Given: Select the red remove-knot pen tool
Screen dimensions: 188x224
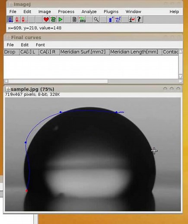Looking at the screenshot, I should pyautogui.click(x=17, y=19).
